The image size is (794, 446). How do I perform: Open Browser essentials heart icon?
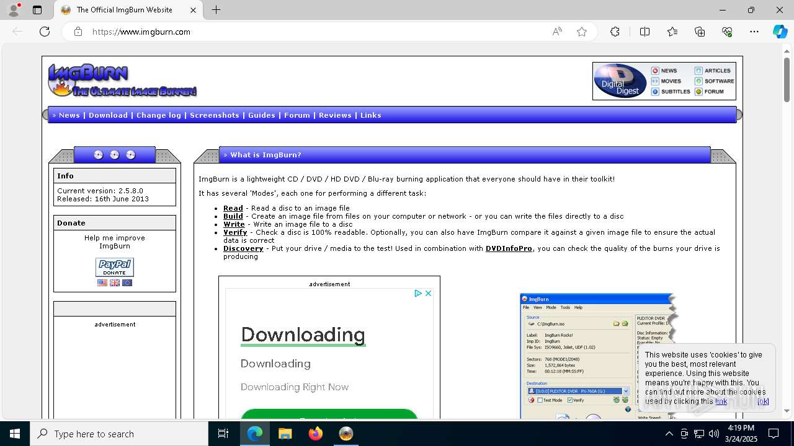pyautogui.click(x=727, y=32)
